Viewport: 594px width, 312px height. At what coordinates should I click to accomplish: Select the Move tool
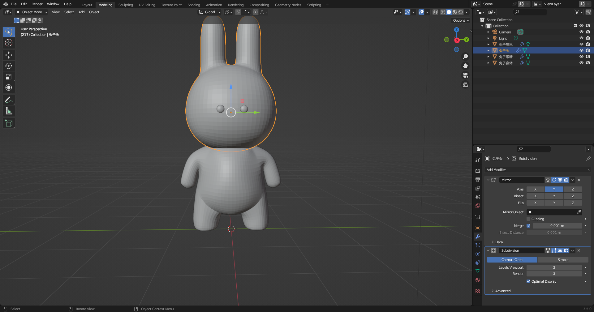pyautogui.click(x=9, y=55)
